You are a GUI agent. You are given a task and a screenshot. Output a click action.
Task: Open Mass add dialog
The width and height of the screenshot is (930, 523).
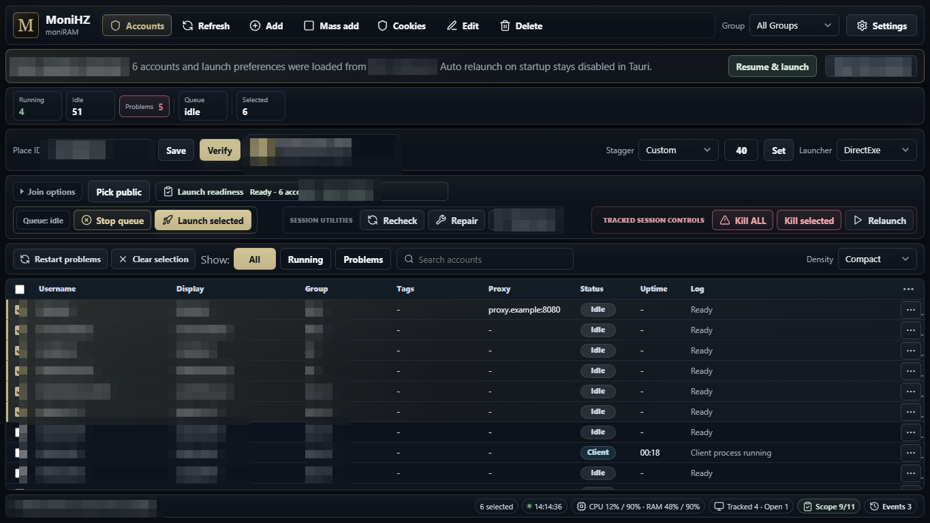[x=331, y=26]
